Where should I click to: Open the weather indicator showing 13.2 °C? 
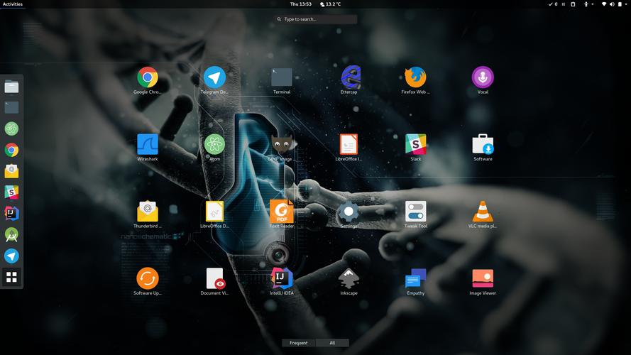click(x=330, y=4)
